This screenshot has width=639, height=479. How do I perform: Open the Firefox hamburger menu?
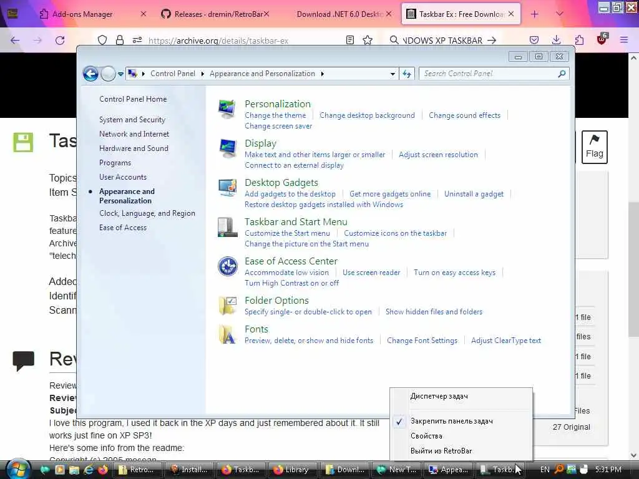(624, 40)
